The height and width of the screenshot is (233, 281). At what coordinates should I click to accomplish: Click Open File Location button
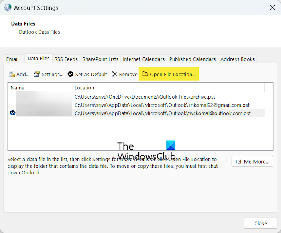tap(169, 74)
